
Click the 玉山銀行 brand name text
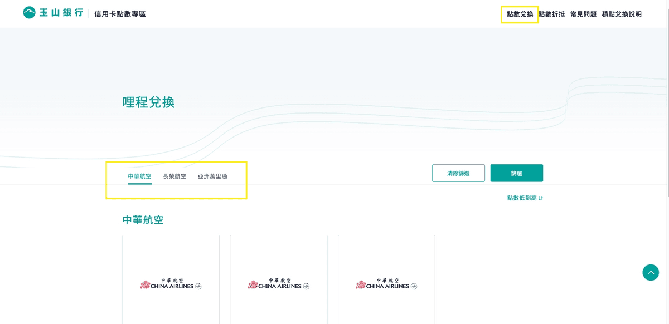61,13
